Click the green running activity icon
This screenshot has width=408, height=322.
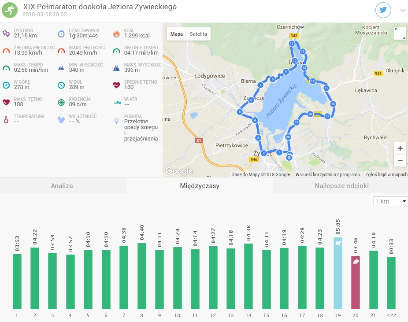[10, 10]
